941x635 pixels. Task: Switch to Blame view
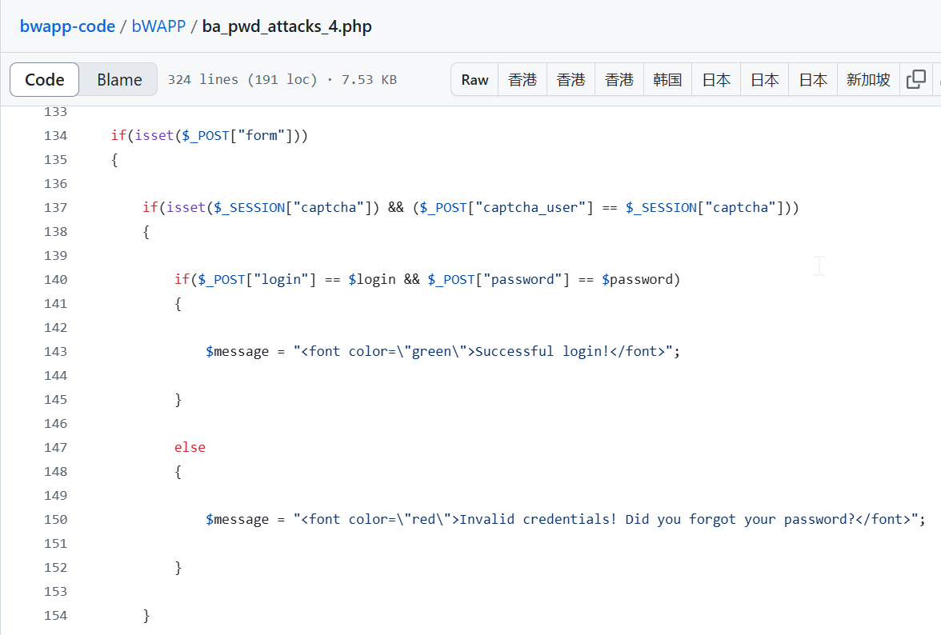point(119,79)
